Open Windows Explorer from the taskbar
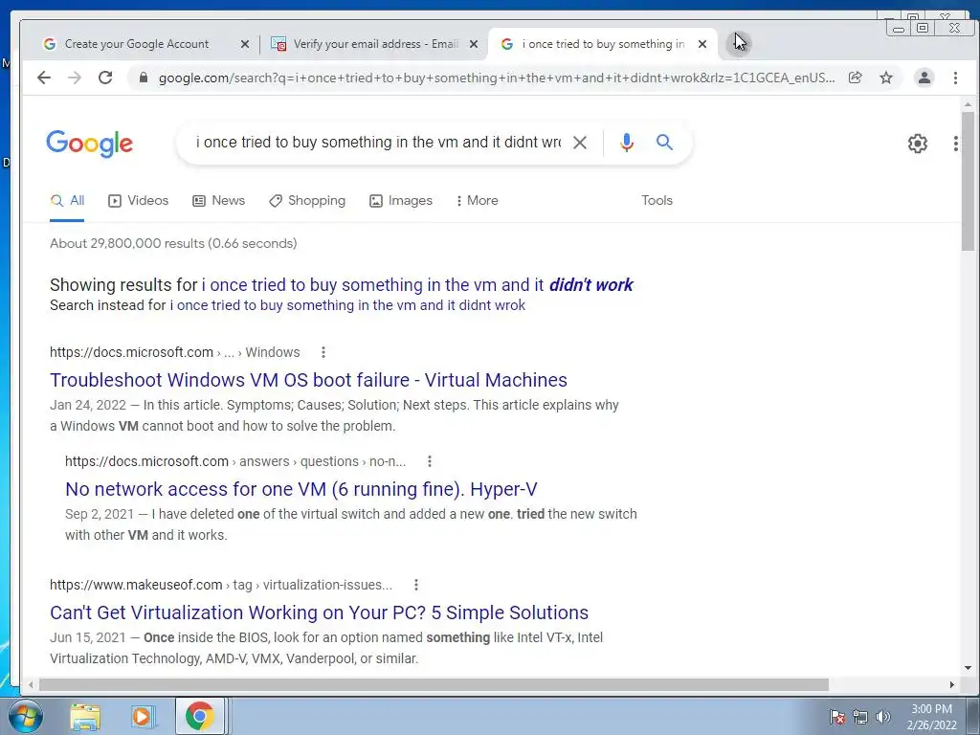This screenshot has height=735, width=980. coord(85,716)
